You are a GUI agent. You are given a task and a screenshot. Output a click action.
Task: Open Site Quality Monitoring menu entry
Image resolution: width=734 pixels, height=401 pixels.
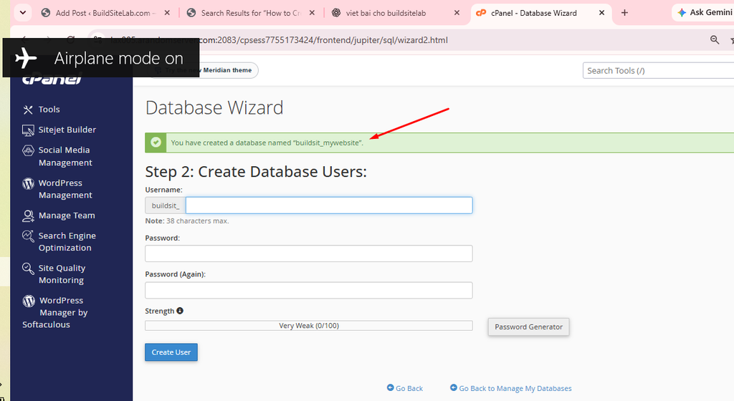tap(62, 274)
